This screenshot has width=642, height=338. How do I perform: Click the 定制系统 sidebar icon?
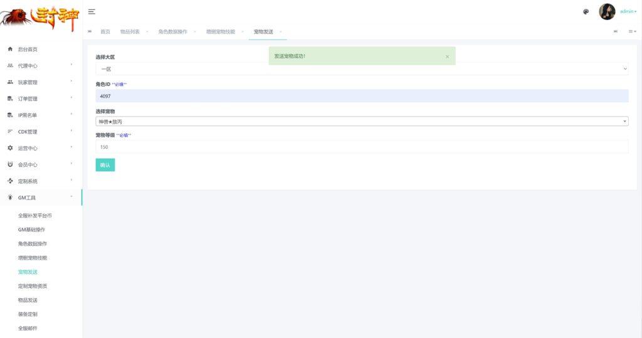(10, 181)
